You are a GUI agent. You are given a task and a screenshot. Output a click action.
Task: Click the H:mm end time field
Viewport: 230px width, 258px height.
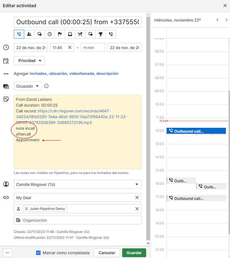[93, 47]
